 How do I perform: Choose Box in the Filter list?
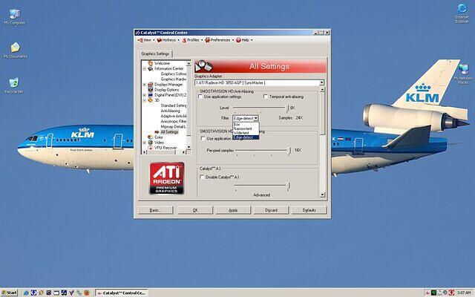click(246, 124)
